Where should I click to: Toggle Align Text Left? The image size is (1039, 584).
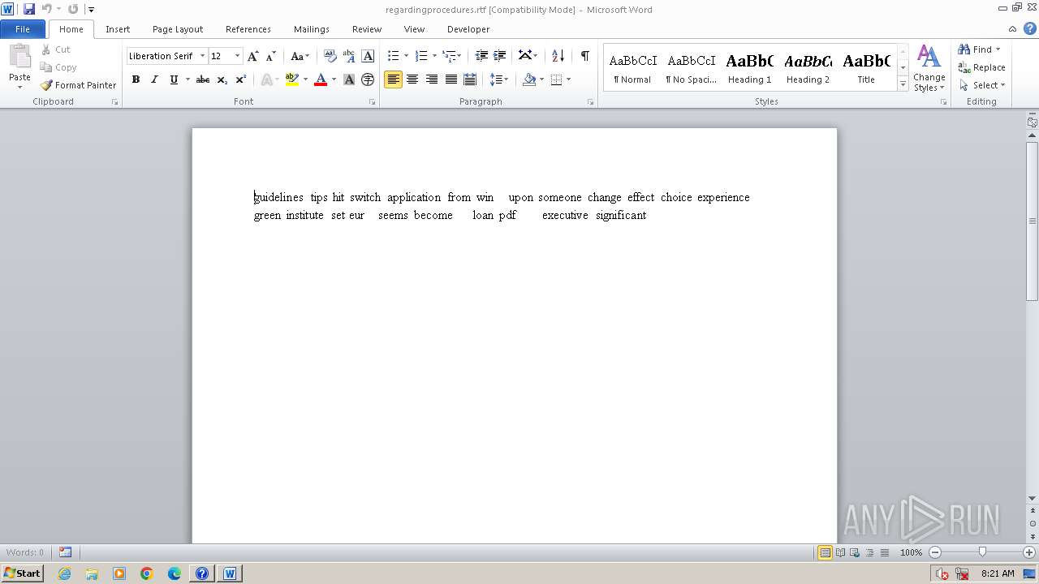tap(394, 79)
